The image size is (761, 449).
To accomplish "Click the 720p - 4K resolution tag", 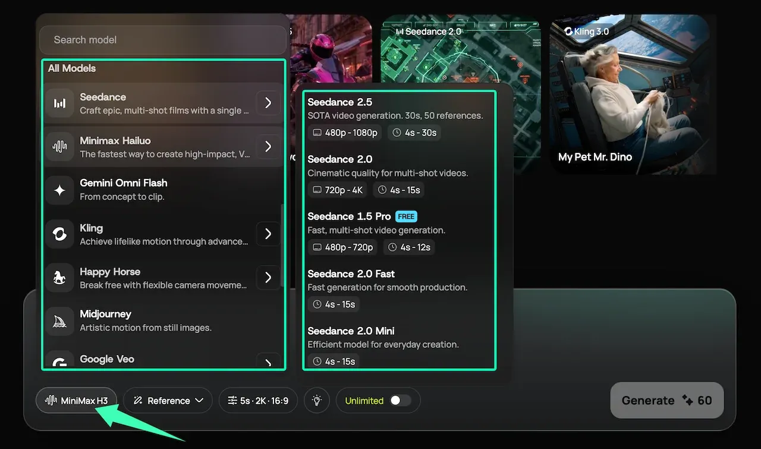I will click(x=338, y=190).
